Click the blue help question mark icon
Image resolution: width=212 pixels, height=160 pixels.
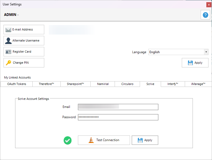[205, 15]
